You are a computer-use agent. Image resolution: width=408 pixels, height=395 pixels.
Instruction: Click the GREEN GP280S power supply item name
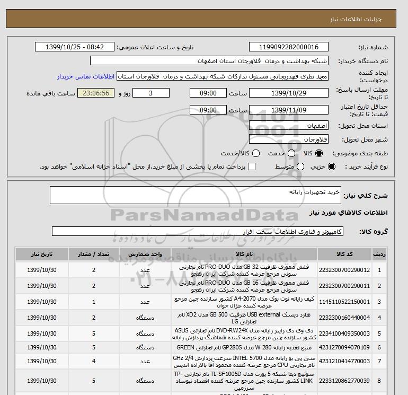pyautogui.click(x=244, y=347)
